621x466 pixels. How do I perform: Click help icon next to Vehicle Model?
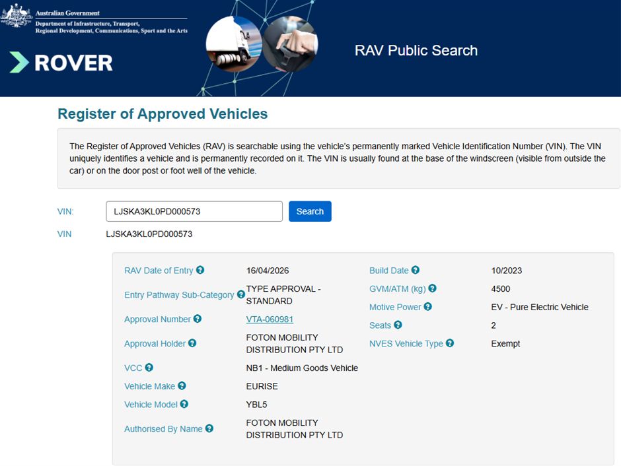[184, 404]
